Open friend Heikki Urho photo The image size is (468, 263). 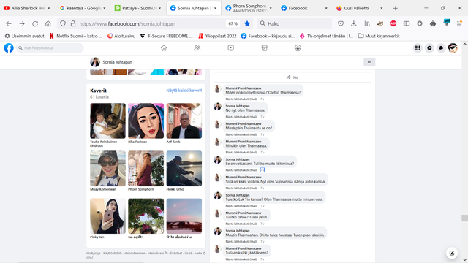184,169
